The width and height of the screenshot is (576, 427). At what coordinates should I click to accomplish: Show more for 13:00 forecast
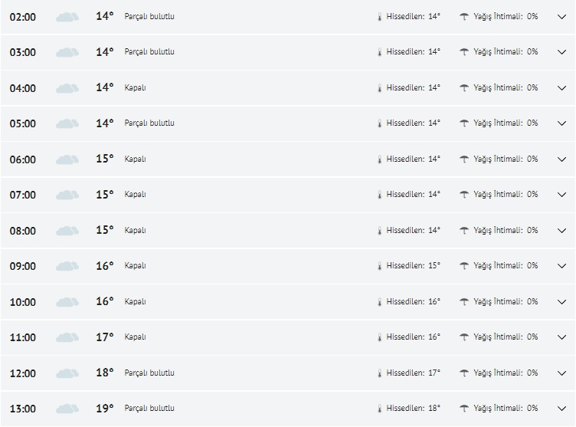click(561, 409)
